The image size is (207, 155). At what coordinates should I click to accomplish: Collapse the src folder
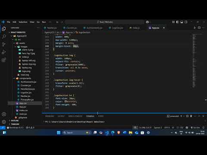click(13, 40)
